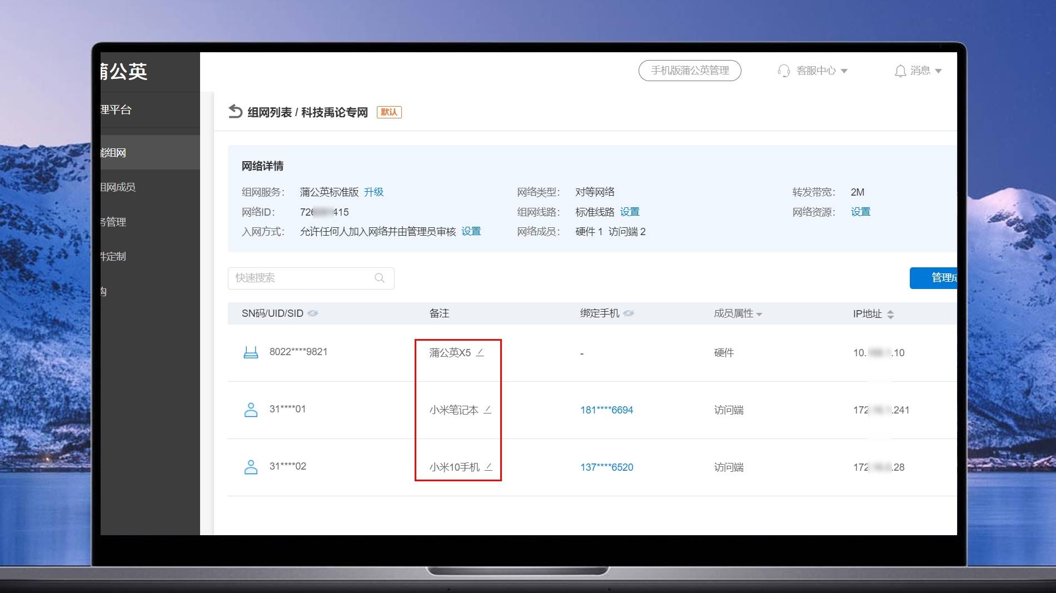
Task: Edit the 蒲公英X5 remark pencil icon
Action: pyautogui.click(x=480, y=352)
